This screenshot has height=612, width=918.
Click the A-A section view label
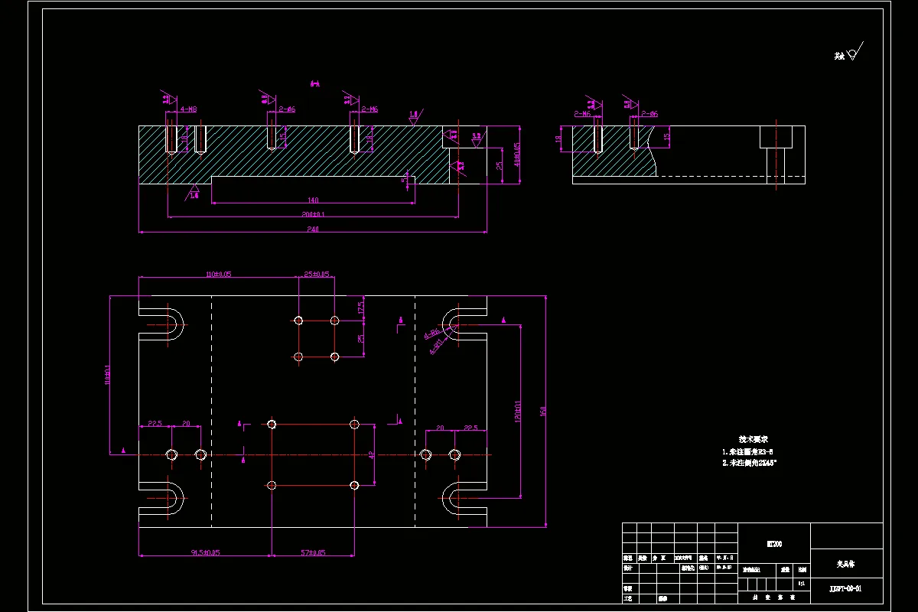pyautogui.click(x=314, y=83)
